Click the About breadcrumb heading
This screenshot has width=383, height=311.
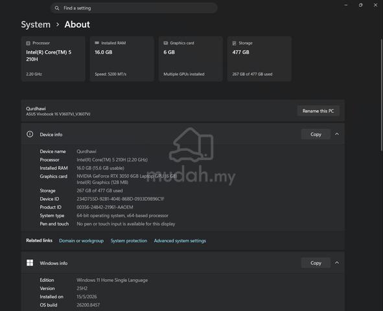click(x=77, y=25)
